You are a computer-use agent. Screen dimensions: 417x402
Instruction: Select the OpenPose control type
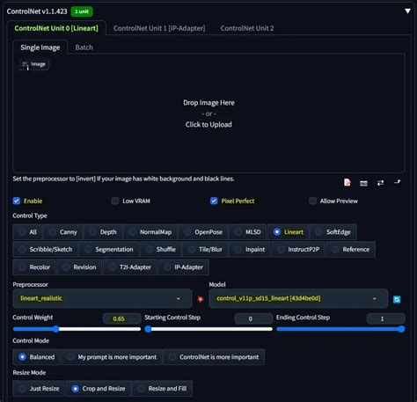coord(203,232)
